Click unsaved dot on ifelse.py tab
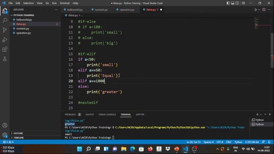This screenshot has width=274, height=154. (x=161, y=9)
